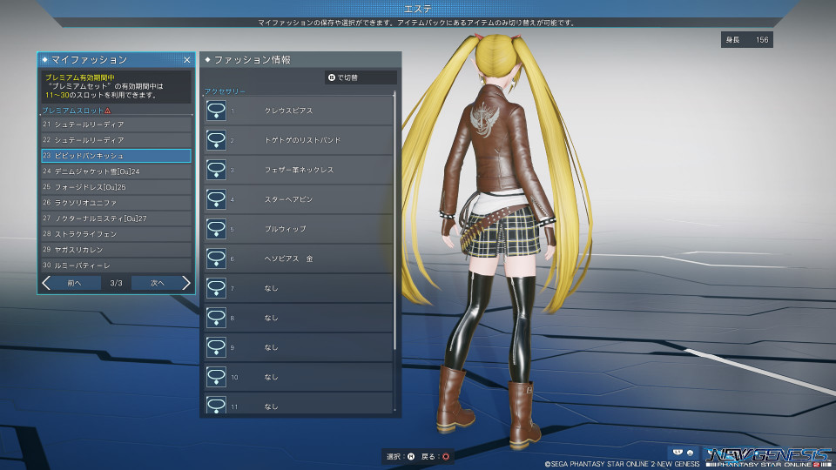Image resolution: width=836 pixels, height=470 pixels.
Task: Click accessory icon for ヘソピアス 金
Action: [216, 258]
